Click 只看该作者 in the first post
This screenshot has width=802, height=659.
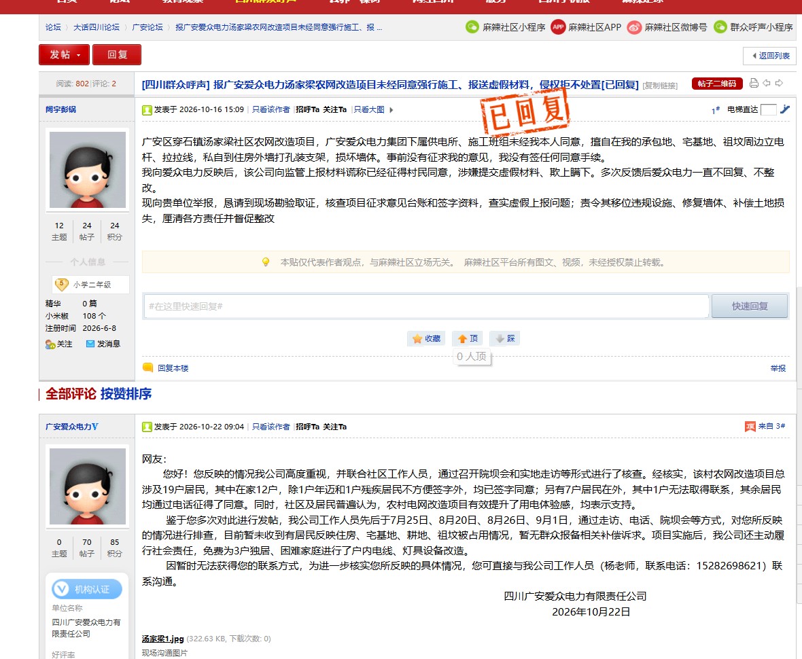[x=271, y=109]
